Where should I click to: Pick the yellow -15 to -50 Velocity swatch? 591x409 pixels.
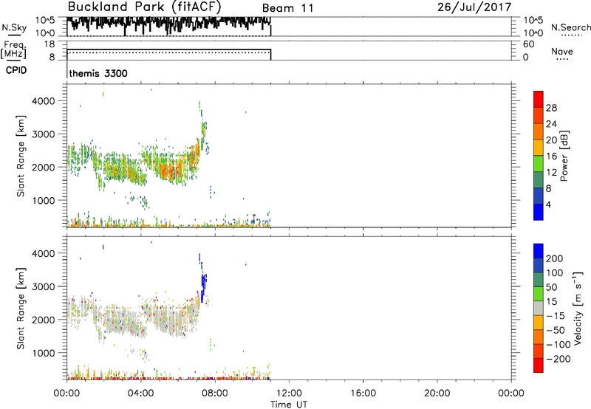[x=539, y=323]
